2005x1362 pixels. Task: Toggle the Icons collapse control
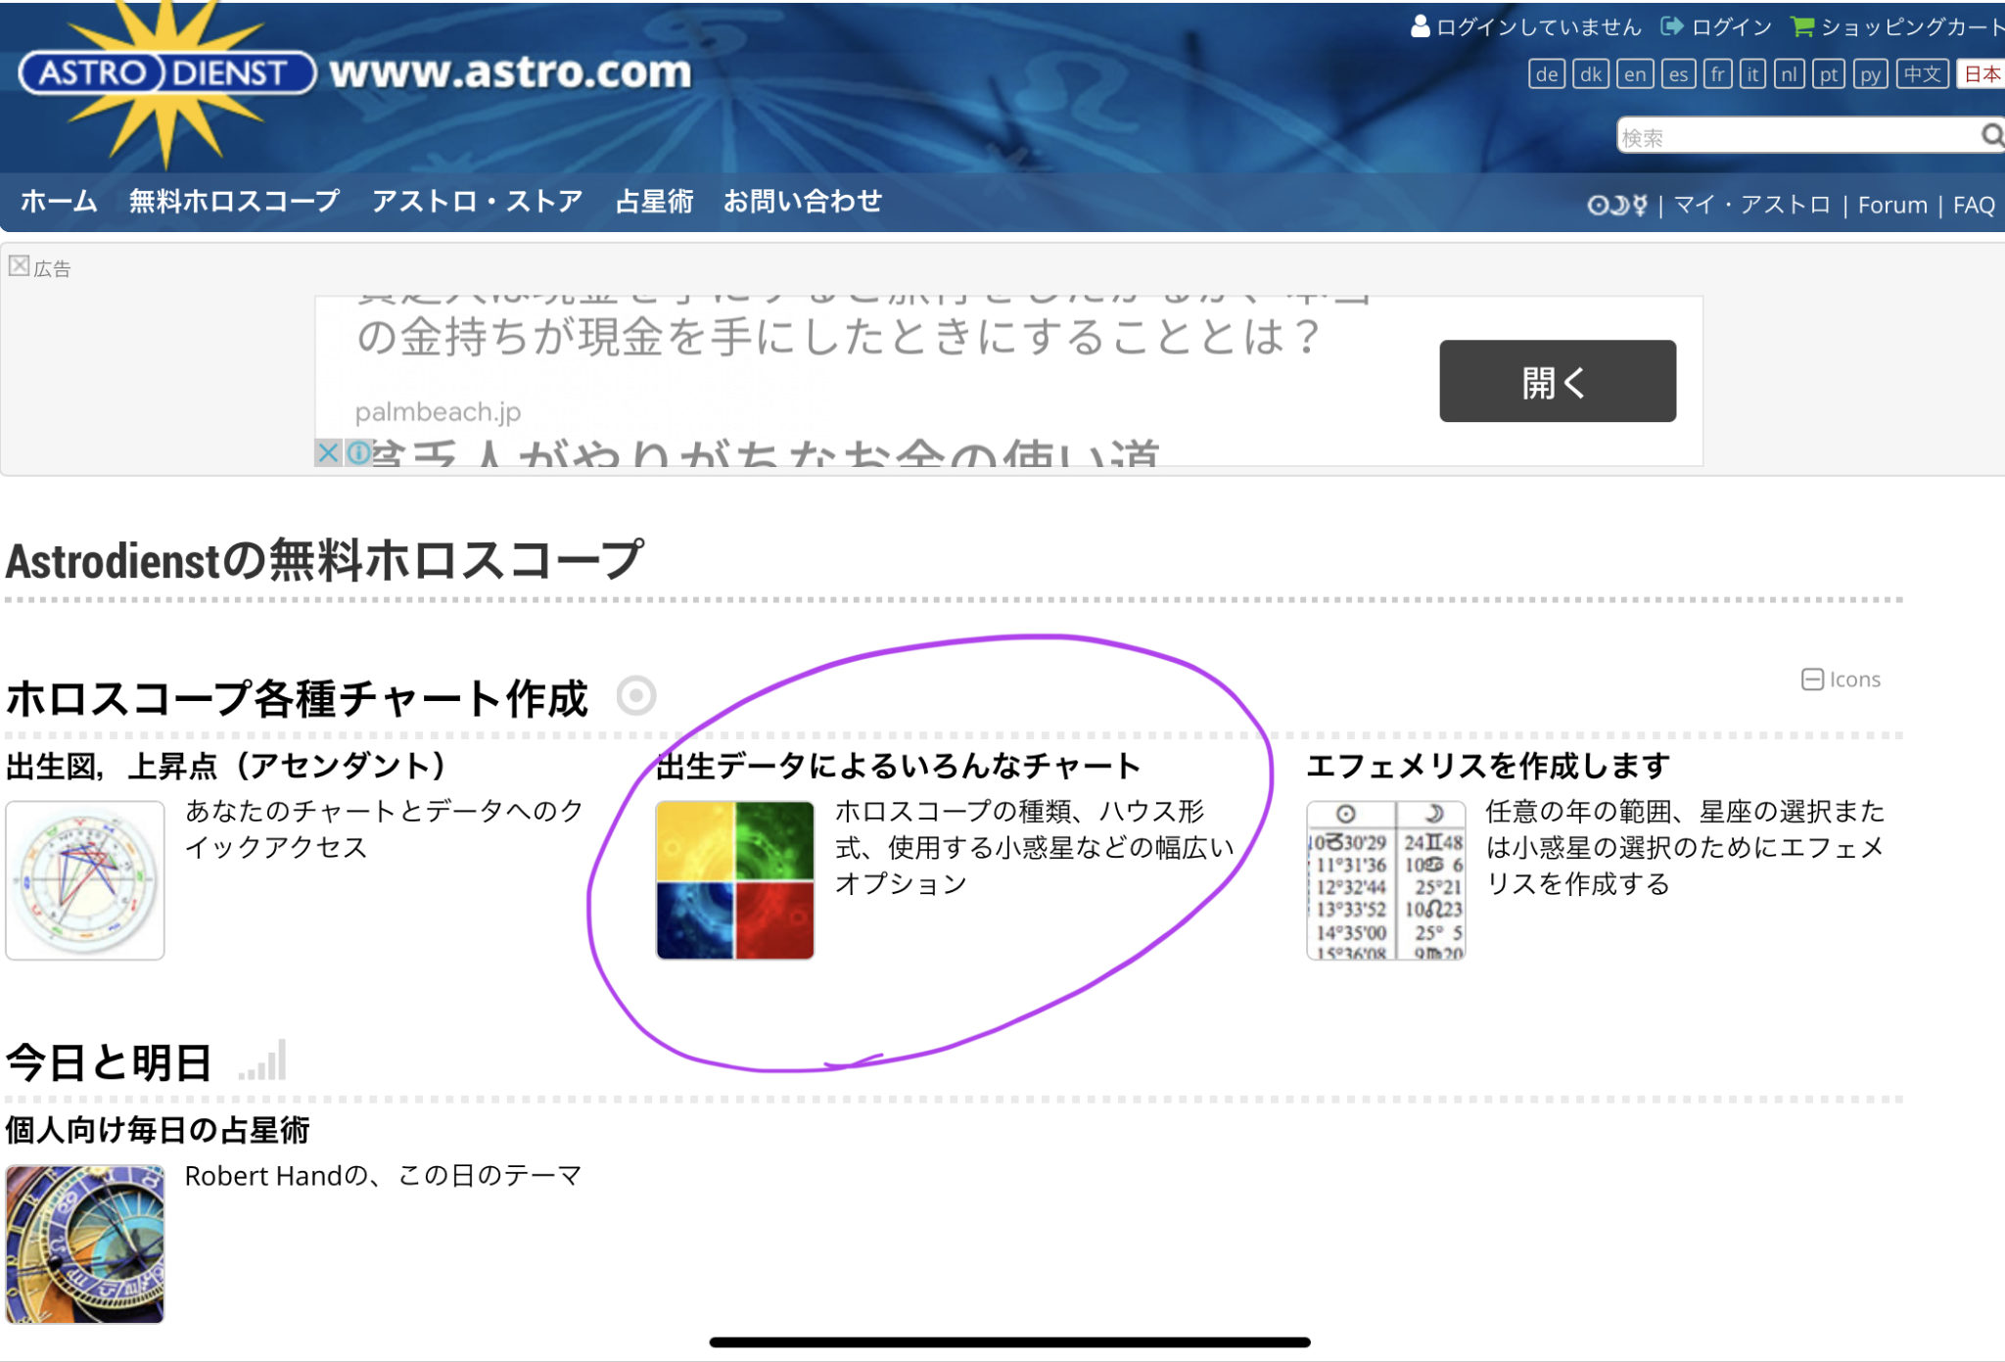(1841, 680)
